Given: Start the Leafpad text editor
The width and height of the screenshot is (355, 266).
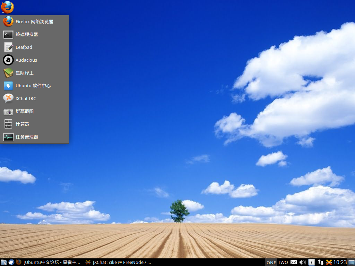Looking at the screenshot, I should click(34, 47).
